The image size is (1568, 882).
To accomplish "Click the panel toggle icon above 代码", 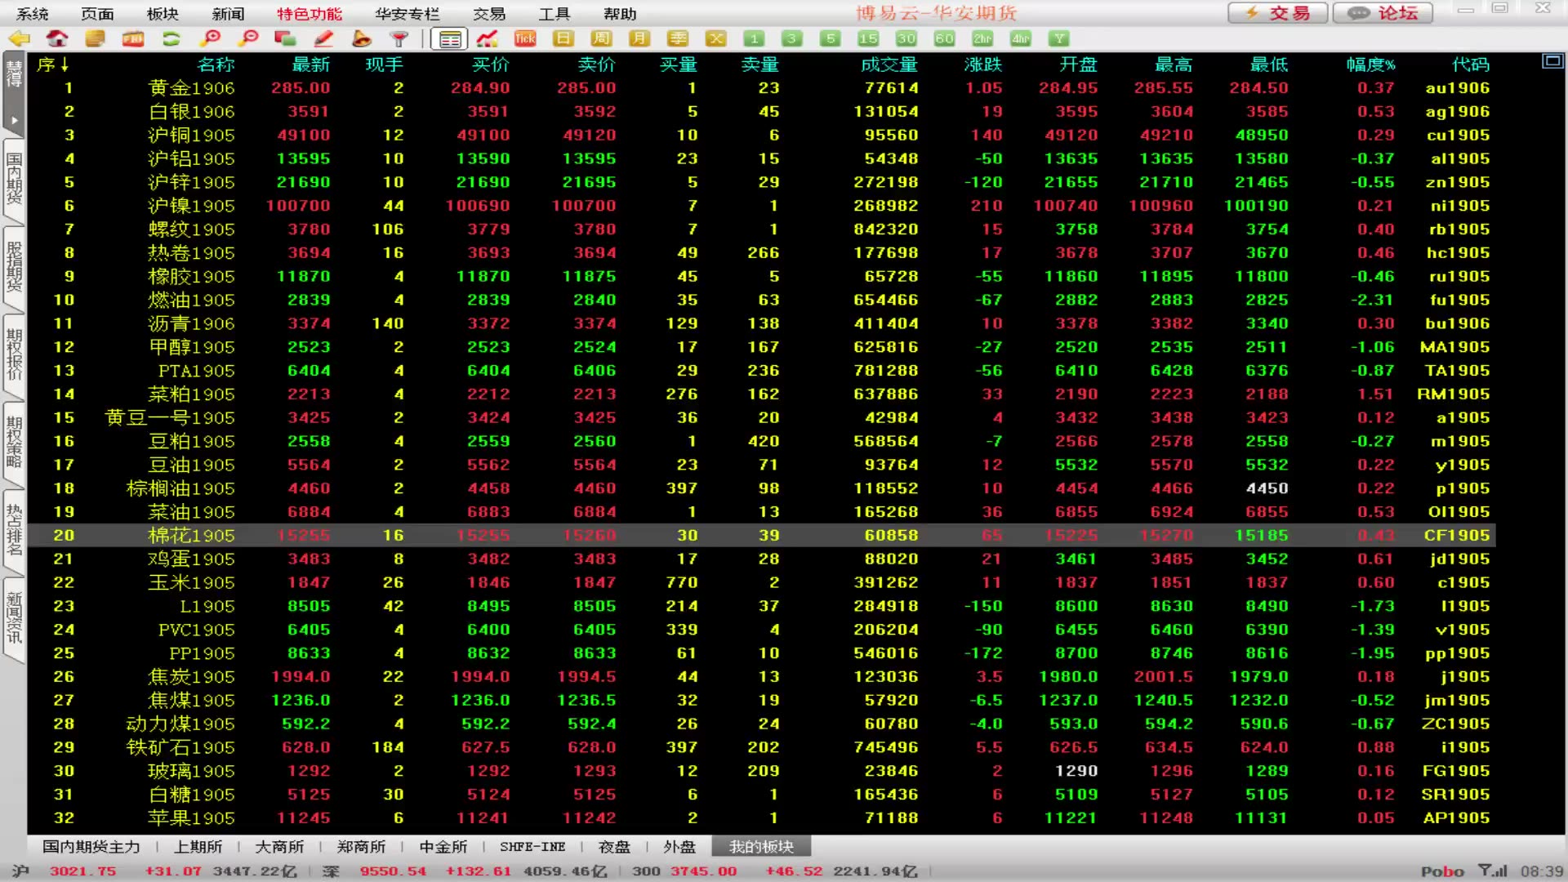I will point(1552,61).
